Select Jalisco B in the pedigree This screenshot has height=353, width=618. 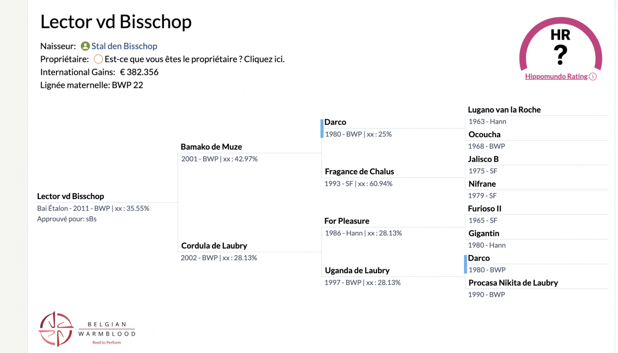pyautogui.click(x=483, y=159)
